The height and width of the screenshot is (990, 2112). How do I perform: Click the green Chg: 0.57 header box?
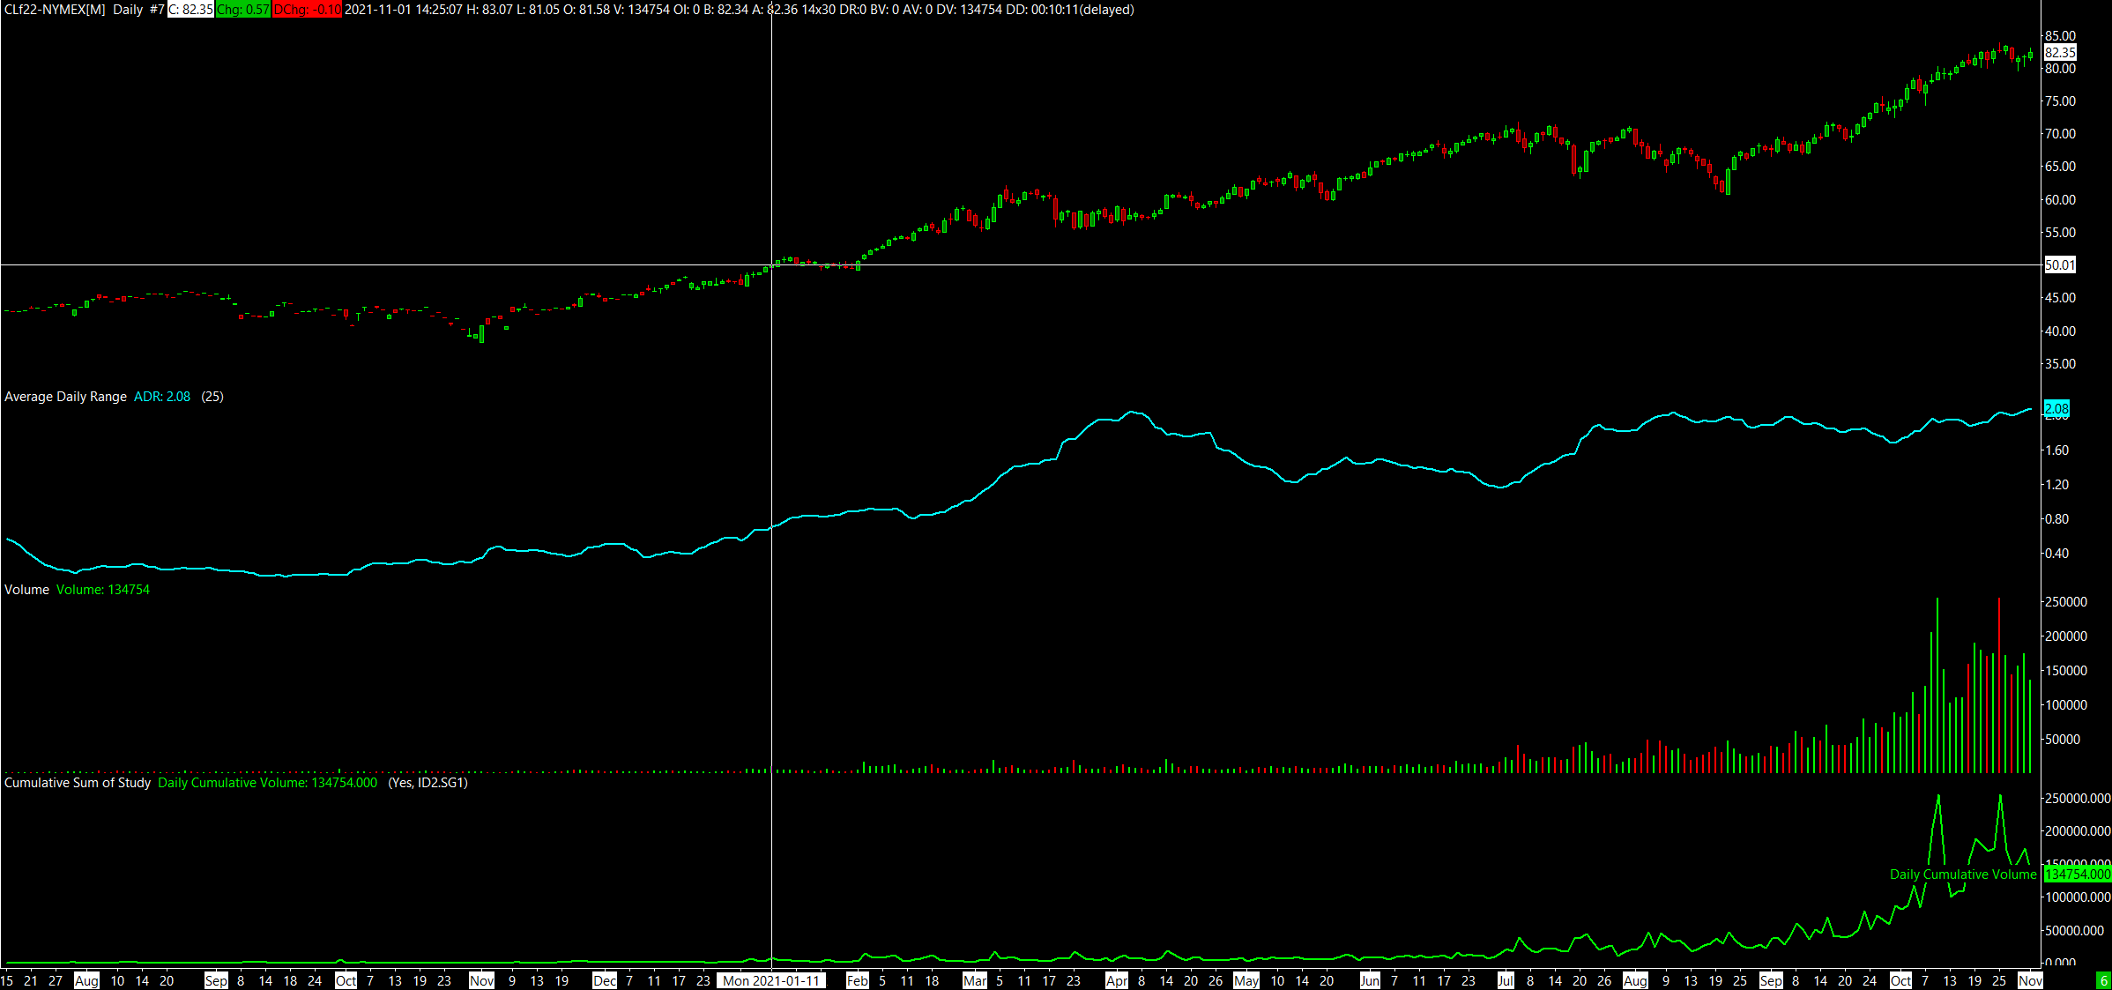coord(242,10)
